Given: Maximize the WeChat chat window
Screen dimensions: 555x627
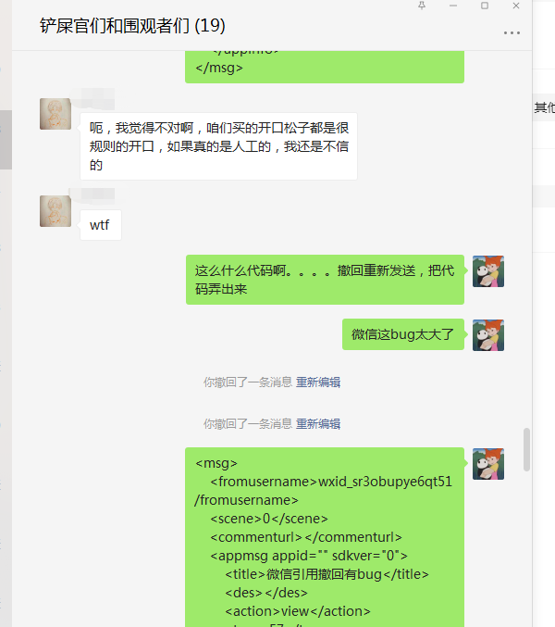Looking at the screenshot, I should point(485,6).
